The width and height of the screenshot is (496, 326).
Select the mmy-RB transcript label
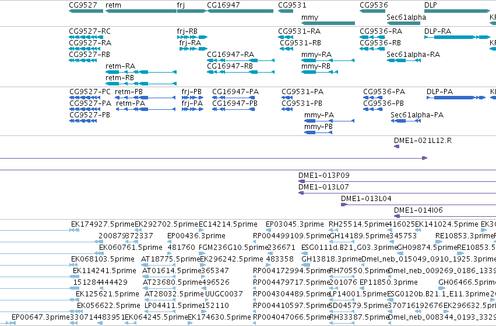[x=316, y=66]
